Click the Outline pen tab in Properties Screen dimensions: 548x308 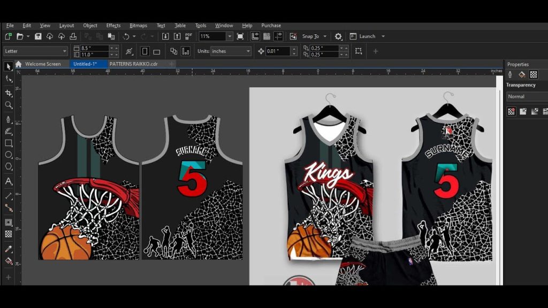pos(510,74)
